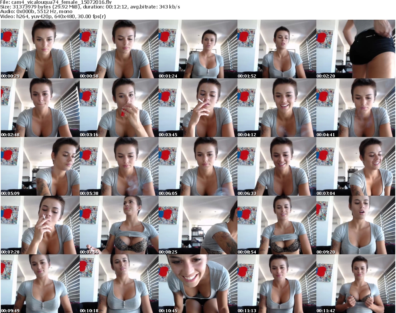Select the thumbnail stamped 00:03:16

119,108
